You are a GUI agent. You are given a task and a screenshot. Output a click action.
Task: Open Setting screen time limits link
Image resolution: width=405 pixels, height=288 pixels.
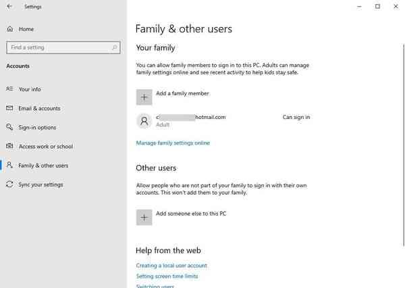click(167, 276)
